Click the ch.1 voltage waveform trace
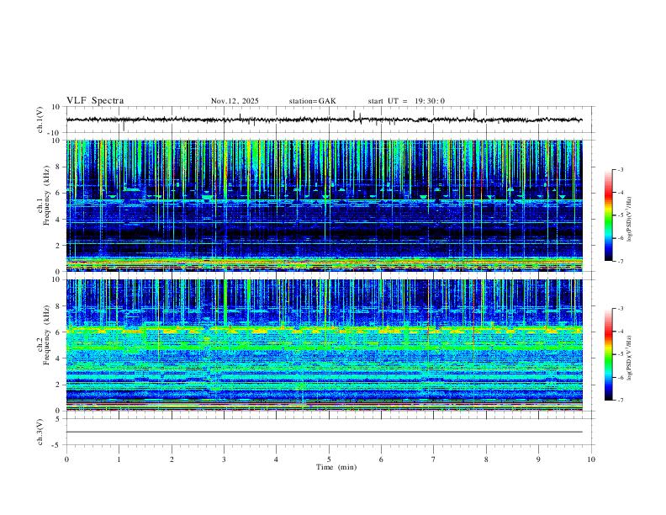The height and width of the screenshot is (515, 666). tap(324, 119)
